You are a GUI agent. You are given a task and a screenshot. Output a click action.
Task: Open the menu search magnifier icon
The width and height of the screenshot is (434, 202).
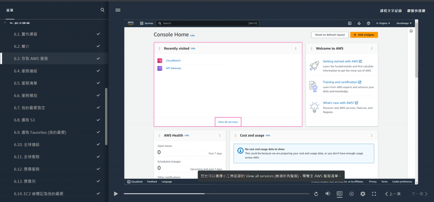click(103, 10)
